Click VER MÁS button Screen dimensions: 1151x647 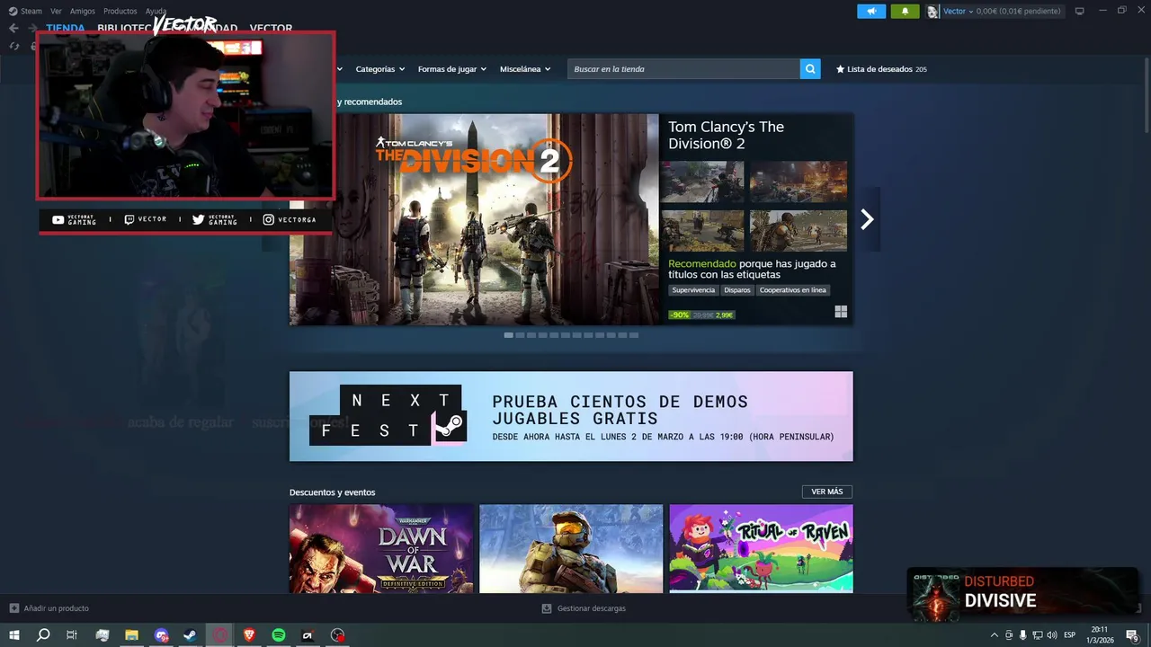tap(827, 492)
